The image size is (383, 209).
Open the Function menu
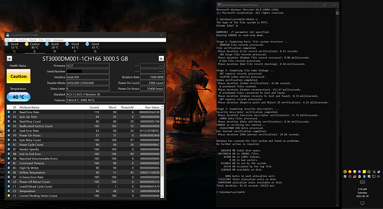coord(22,40)
